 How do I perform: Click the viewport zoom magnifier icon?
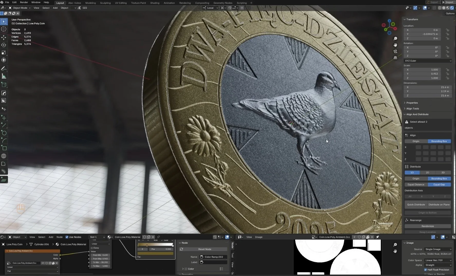tap(395, 39)
